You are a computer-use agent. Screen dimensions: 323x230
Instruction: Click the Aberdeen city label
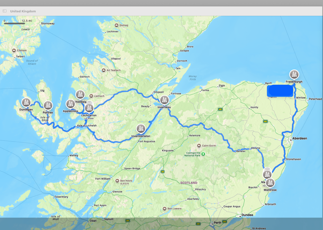(300, 139)
